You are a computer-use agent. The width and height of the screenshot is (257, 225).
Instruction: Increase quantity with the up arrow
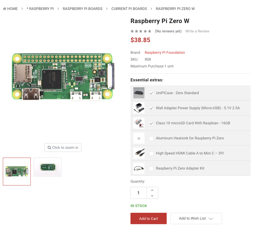click(152, 190)
